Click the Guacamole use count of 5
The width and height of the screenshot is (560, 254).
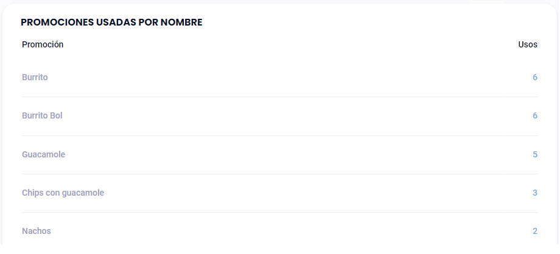(x=534, y=154)
